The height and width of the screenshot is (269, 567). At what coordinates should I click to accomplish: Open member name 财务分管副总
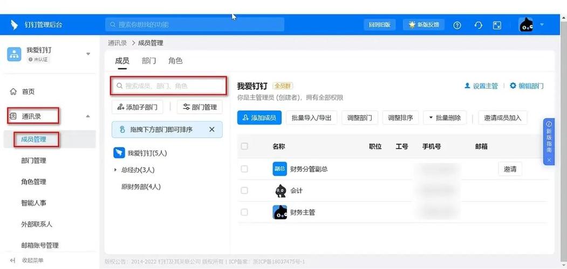309,169
